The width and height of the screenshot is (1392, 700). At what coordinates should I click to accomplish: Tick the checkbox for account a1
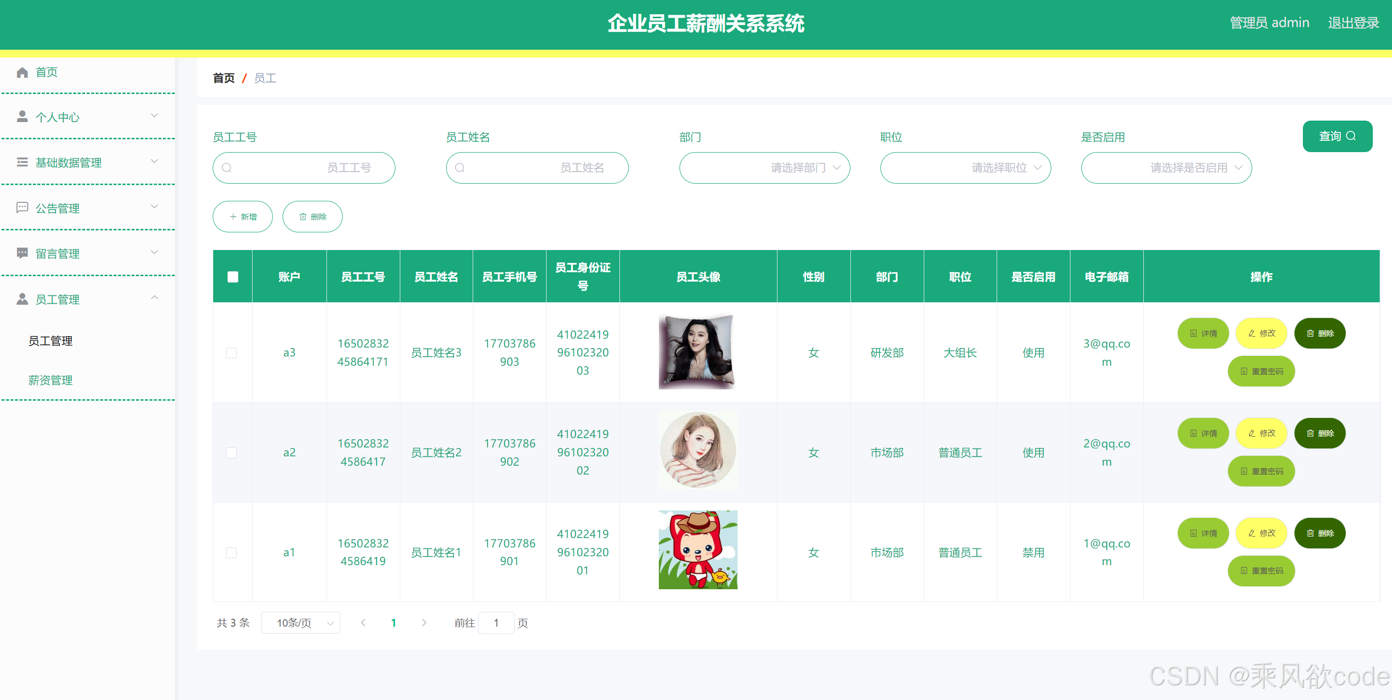pos(231,552)
